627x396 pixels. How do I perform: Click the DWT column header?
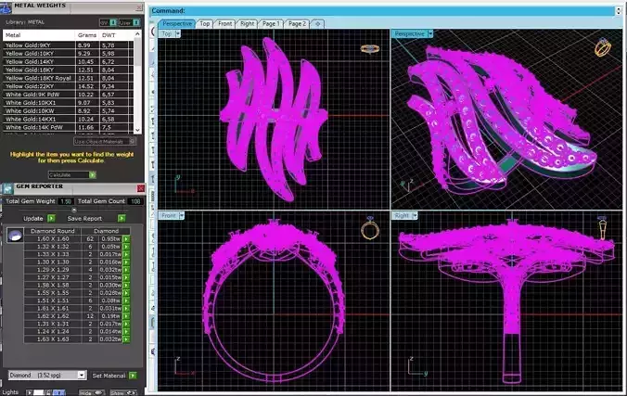[109, 35]
